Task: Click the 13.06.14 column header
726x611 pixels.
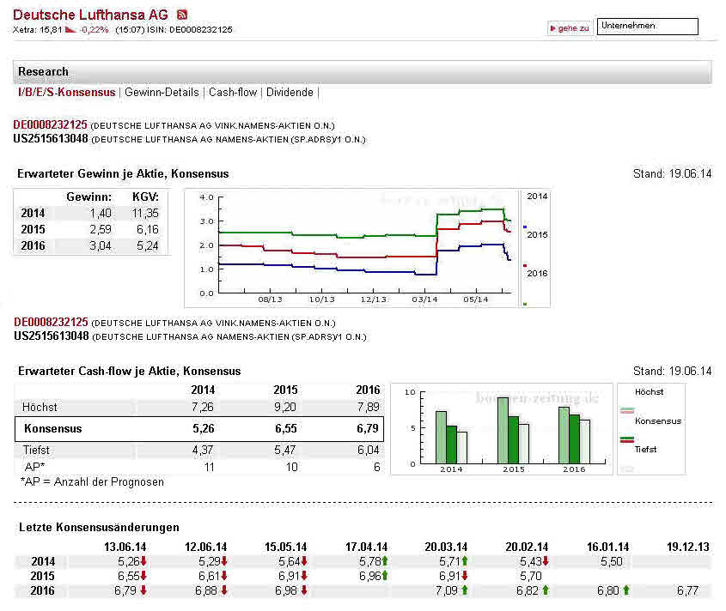Action: click(x=125, y=547)
